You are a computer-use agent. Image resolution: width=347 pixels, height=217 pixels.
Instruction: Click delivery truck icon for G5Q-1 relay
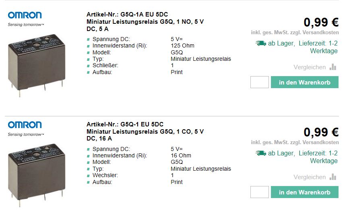[260, 153]
